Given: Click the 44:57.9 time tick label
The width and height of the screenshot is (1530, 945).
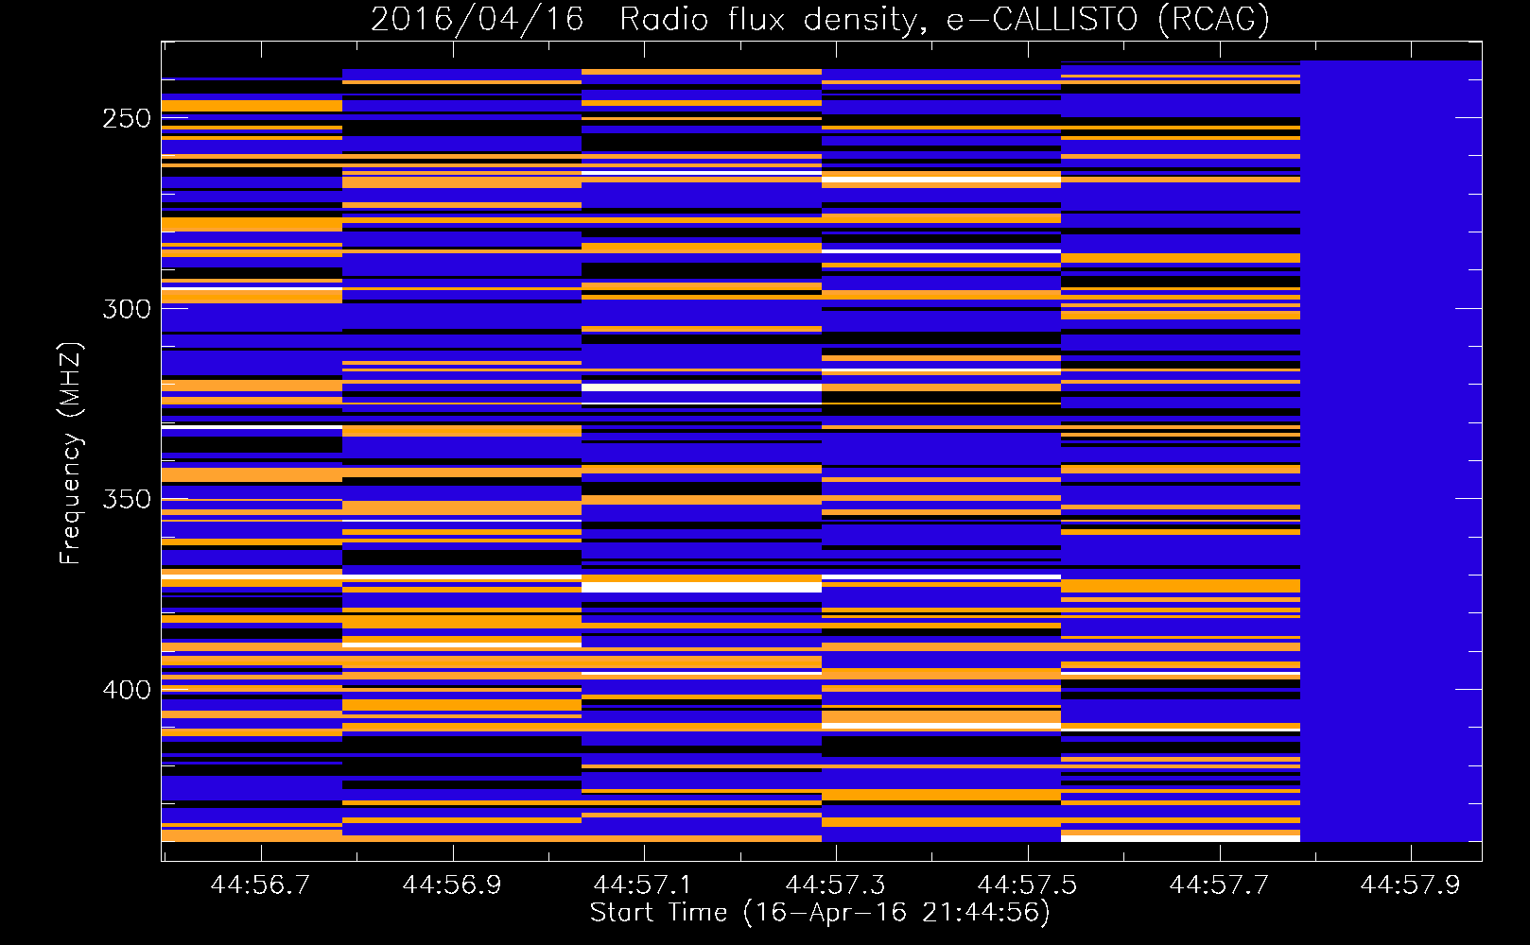Looking at the screenshot, I should pos(1410,885).
